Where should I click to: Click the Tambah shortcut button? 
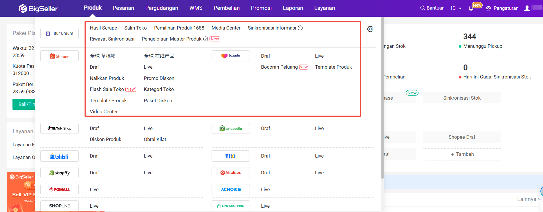click(462, 154)
